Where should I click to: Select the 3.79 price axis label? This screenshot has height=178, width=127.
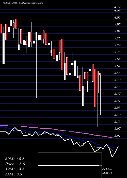pyautogui.click(x=117, y=45)
